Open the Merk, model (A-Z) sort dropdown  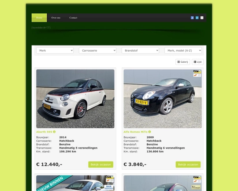183,50
